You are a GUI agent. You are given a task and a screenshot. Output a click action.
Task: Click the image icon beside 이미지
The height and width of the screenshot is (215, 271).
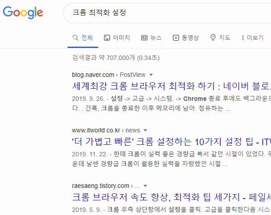(x=107, y=38)
